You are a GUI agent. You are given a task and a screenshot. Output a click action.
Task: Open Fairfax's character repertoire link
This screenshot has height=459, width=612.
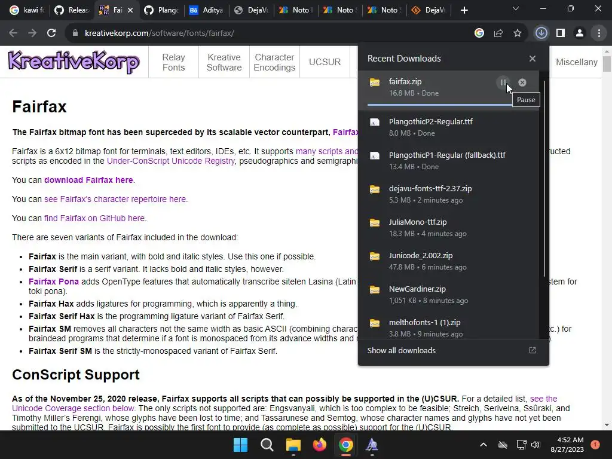coord(115,199)
